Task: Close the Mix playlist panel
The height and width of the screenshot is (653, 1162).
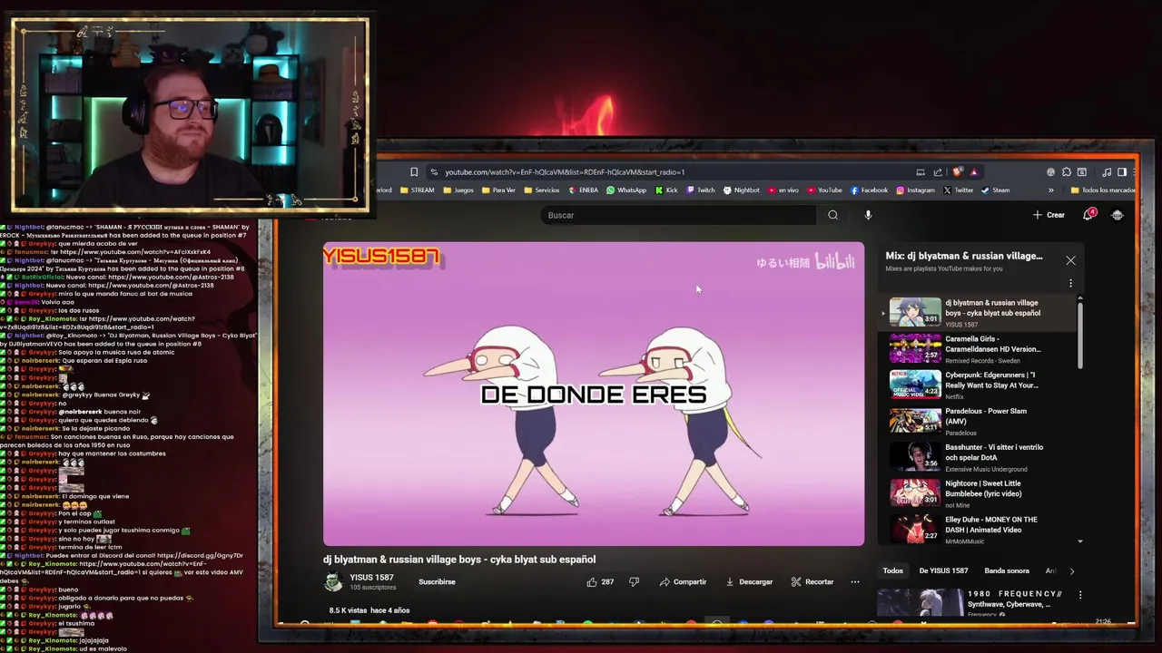Action: [1070, 260]
